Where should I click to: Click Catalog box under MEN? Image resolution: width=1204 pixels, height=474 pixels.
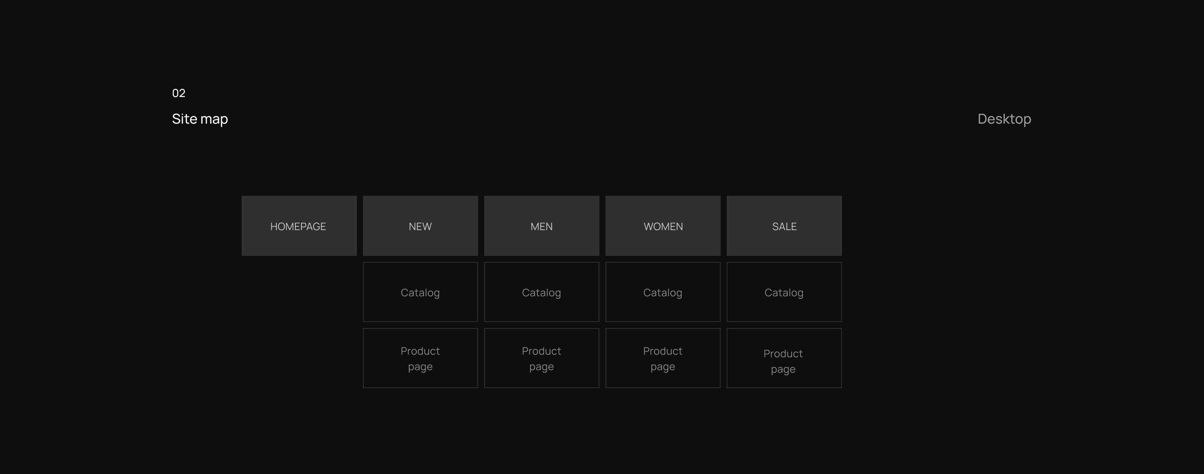[x=541, y=292]
